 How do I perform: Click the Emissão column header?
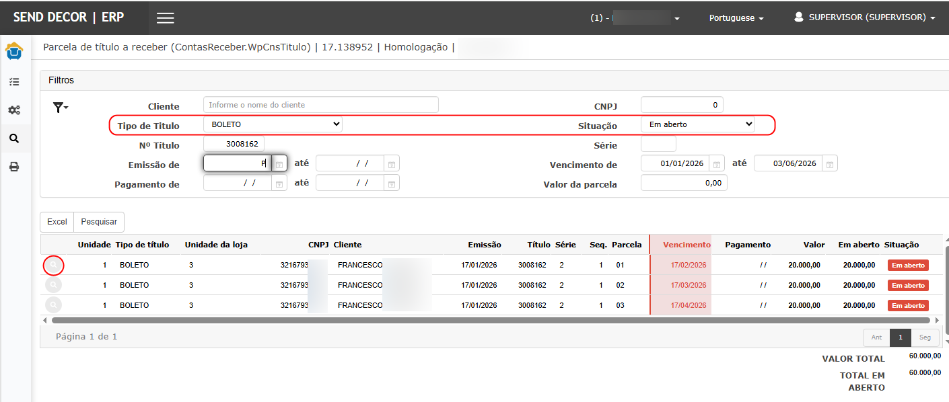coord(485,245)
